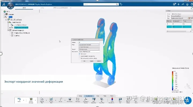This screenshot has height=107, width=193.
Task: Select the APP Context0001623 tab
Action: [61, 8]
